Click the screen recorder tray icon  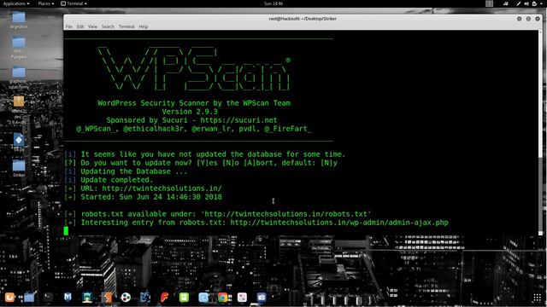506,3
